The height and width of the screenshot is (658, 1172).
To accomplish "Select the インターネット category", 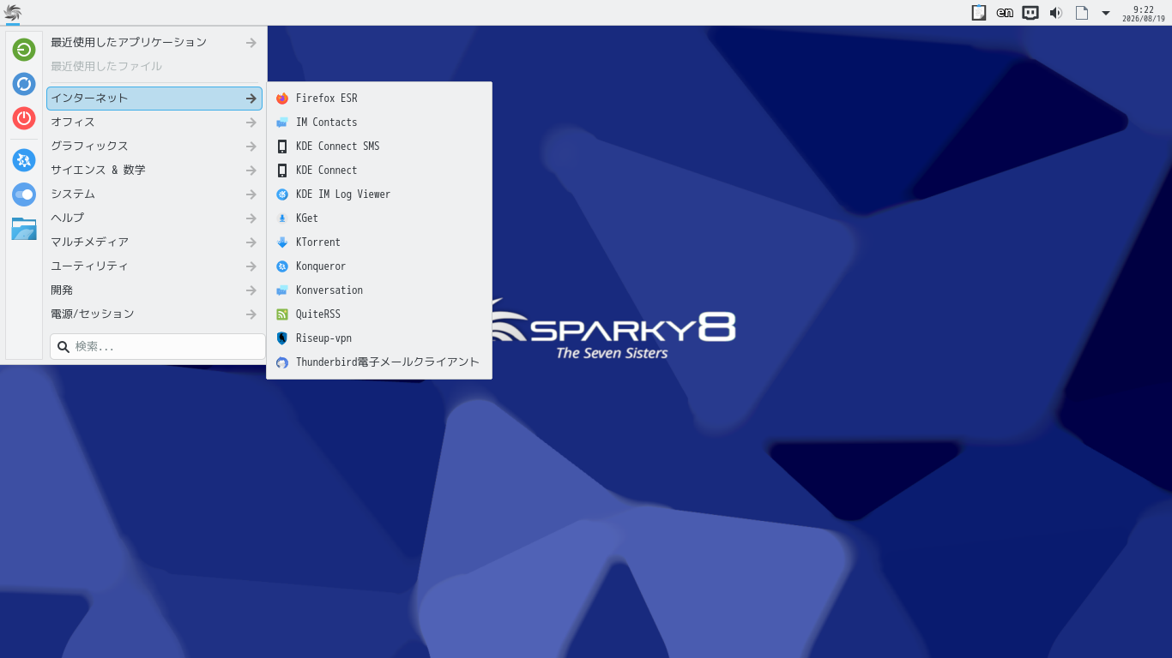I will coord(154,99).
